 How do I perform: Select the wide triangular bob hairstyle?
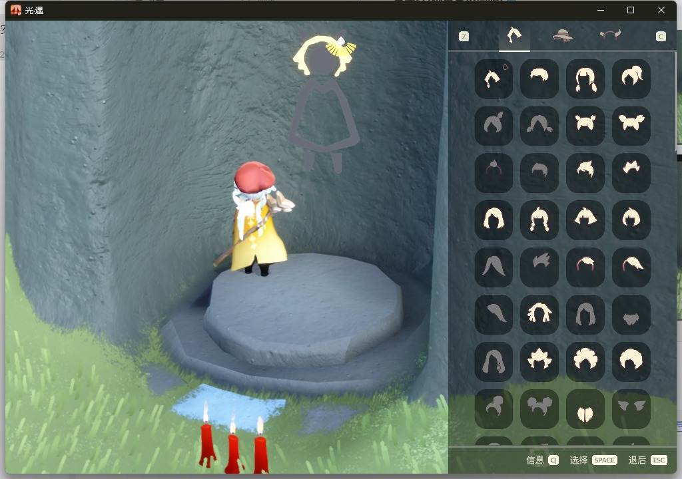(585, 220)
